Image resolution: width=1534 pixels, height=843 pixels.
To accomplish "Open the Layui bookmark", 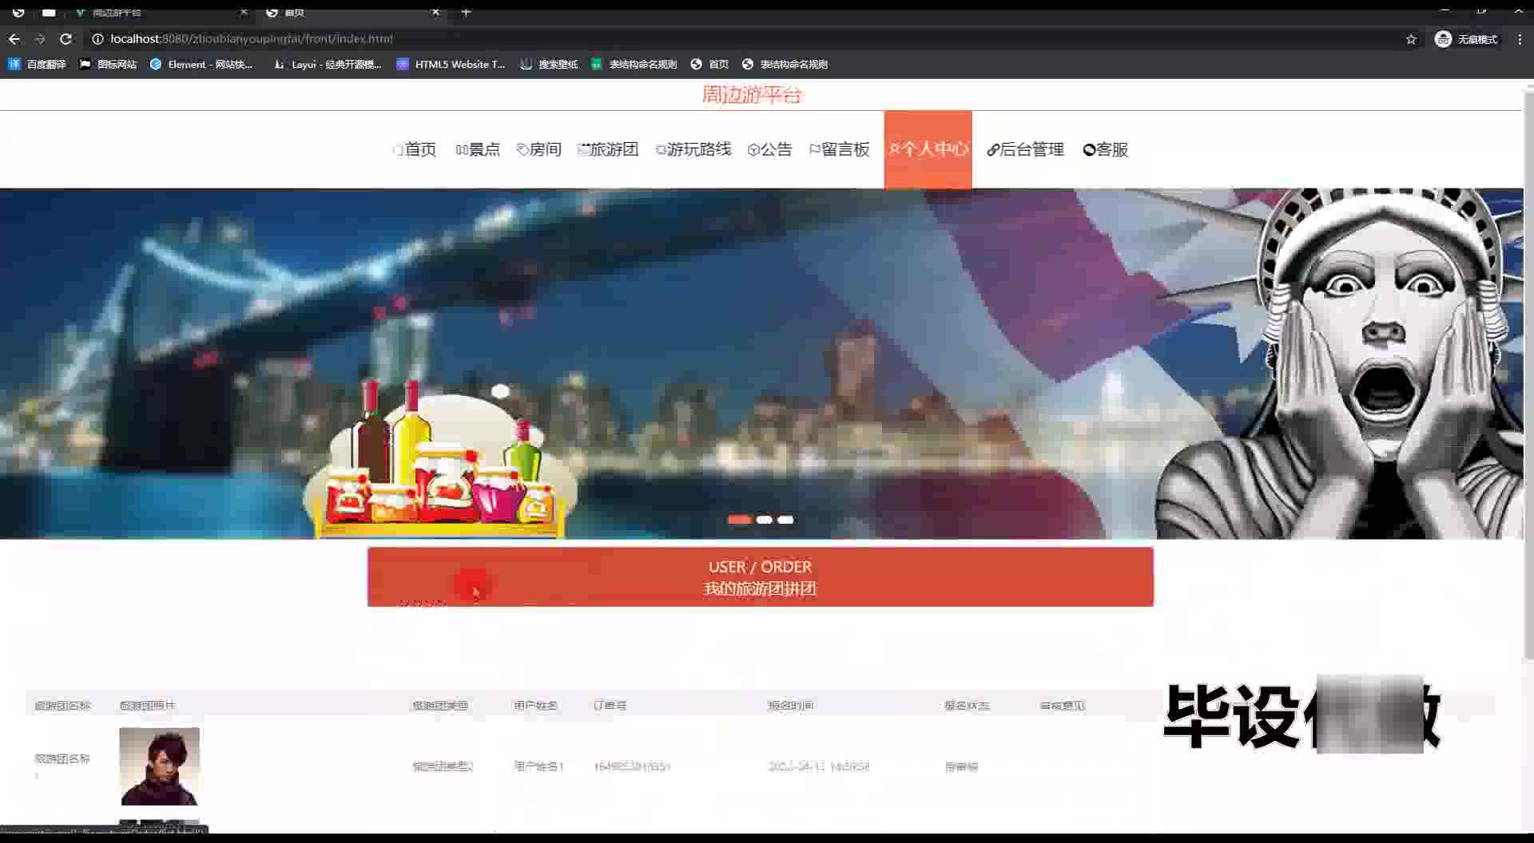I will click(x=328, y=64).
